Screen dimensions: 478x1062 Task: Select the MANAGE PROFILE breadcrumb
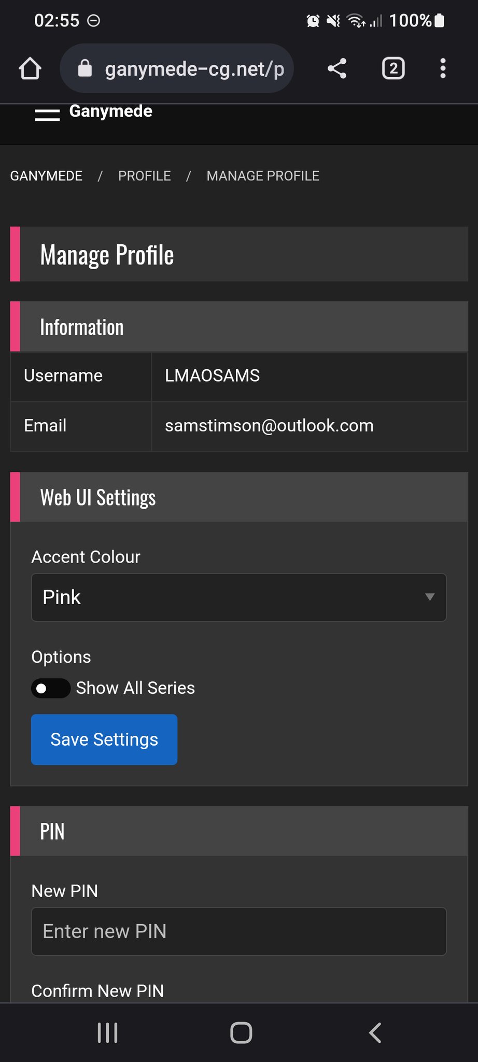(263, 176)
